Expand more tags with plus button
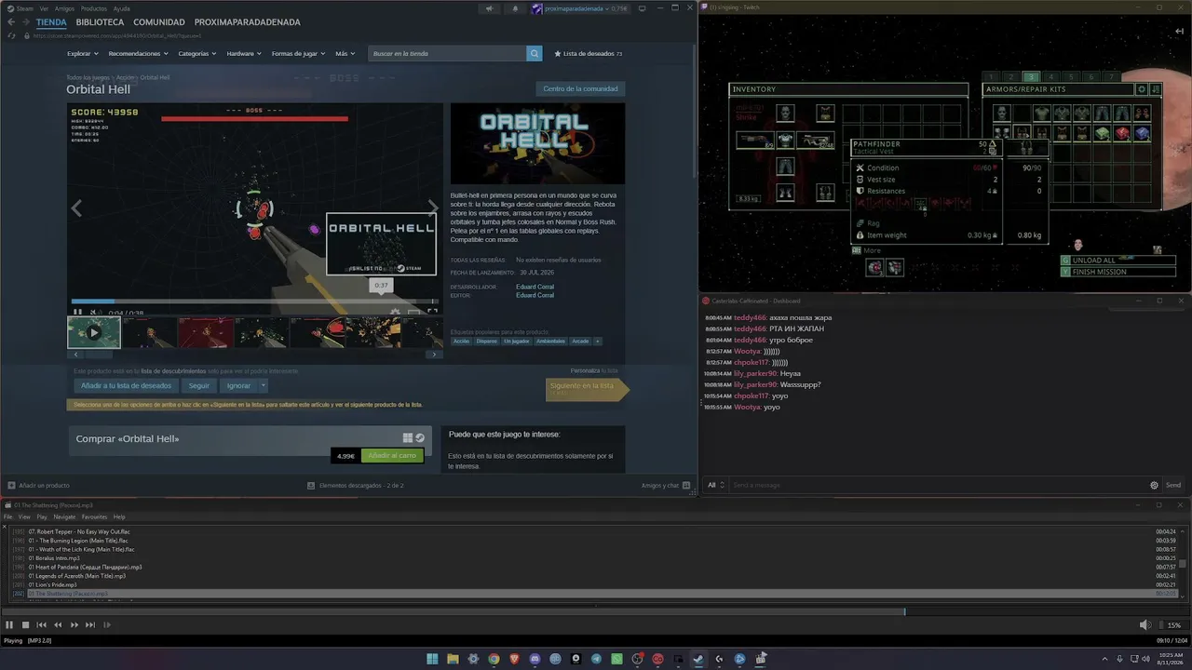This screenshot has height=670, width=1192. [597, 341]
